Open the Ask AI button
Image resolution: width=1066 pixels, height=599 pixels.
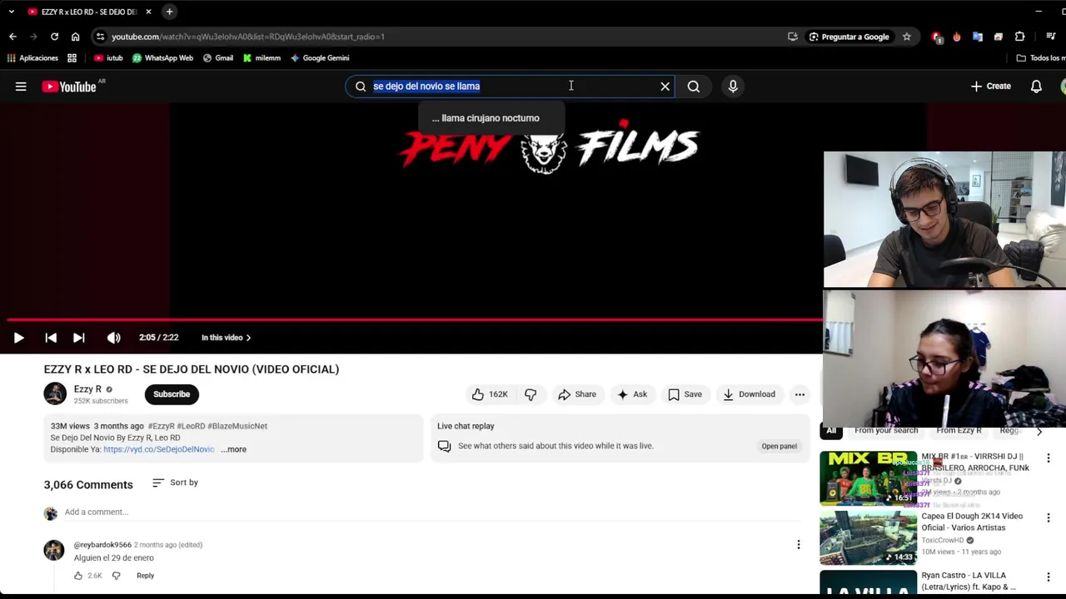(x=631, y=394)
